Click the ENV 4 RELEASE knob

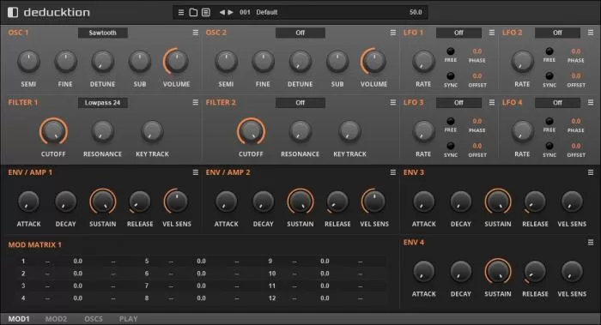(x=535, y=272)
